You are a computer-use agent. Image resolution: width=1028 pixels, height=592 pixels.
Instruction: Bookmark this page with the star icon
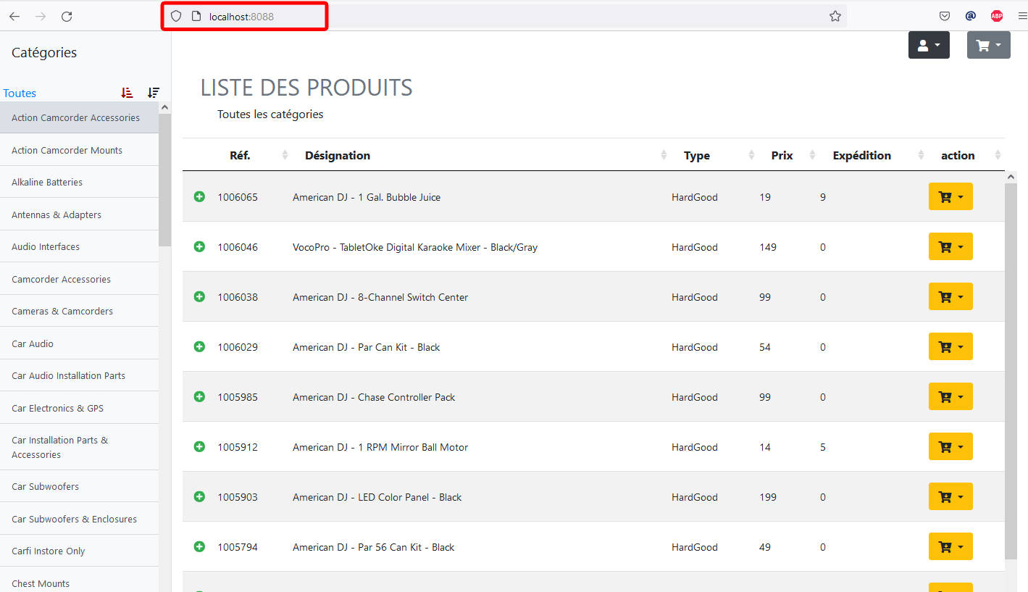pyautogui.click(x=835, y=16)
